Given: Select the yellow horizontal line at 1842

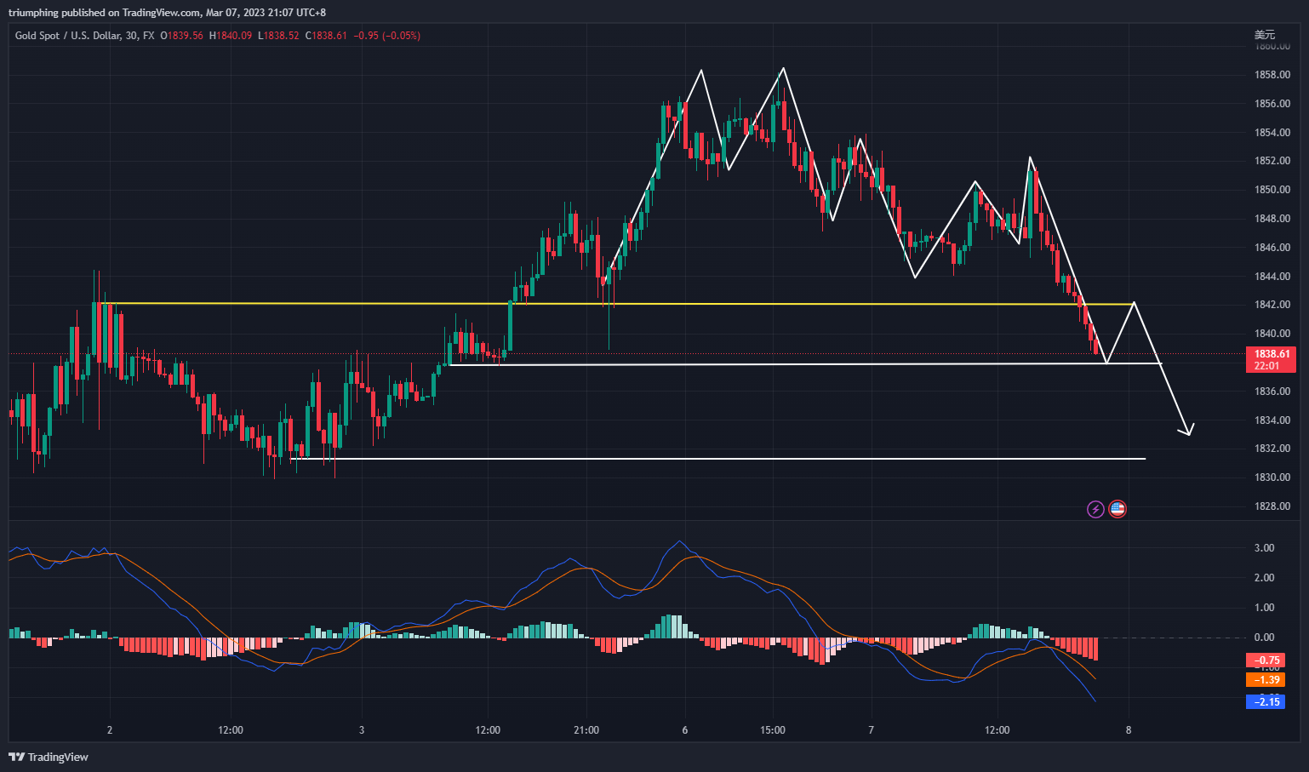Looking at the screenshot, I should (x=617, y=304).
